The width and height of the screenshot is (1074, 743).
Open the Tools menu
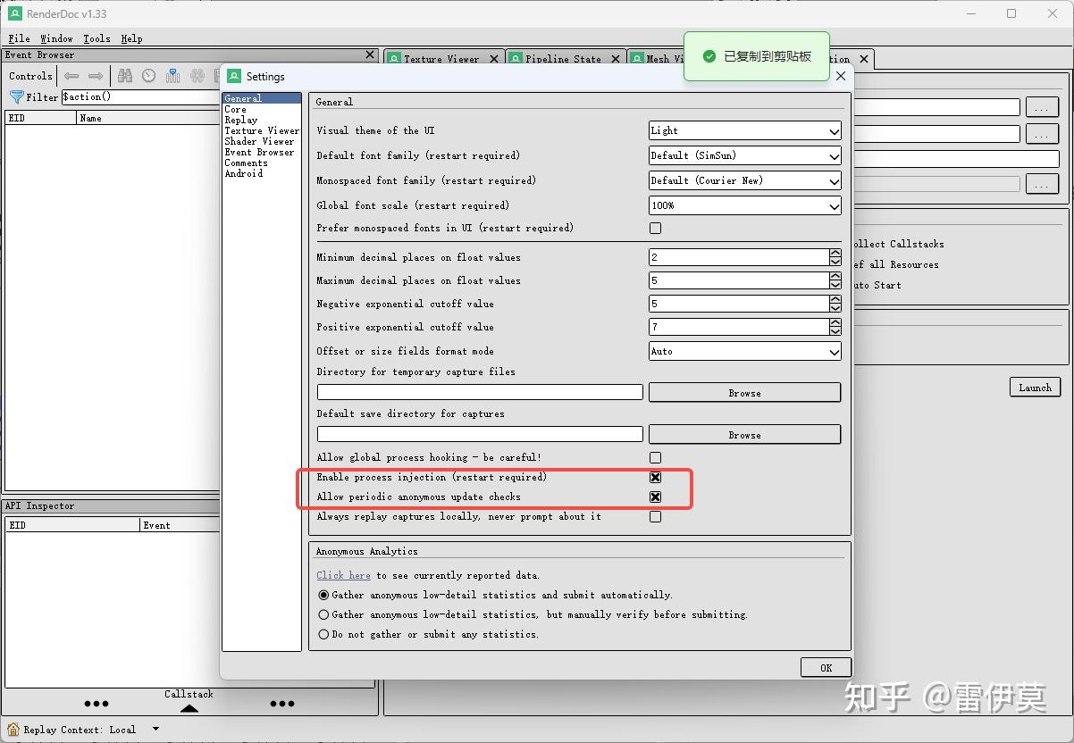(x=96, y=38)
